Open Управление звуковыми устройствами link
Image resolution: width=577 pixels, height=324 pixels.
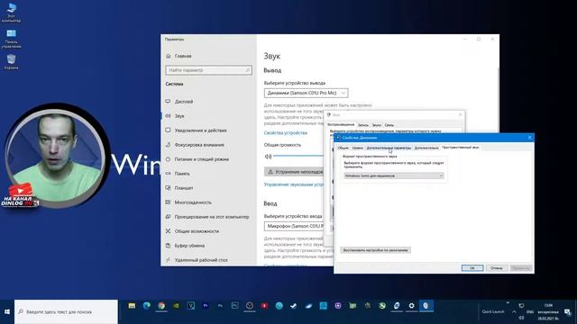(294, 184)
